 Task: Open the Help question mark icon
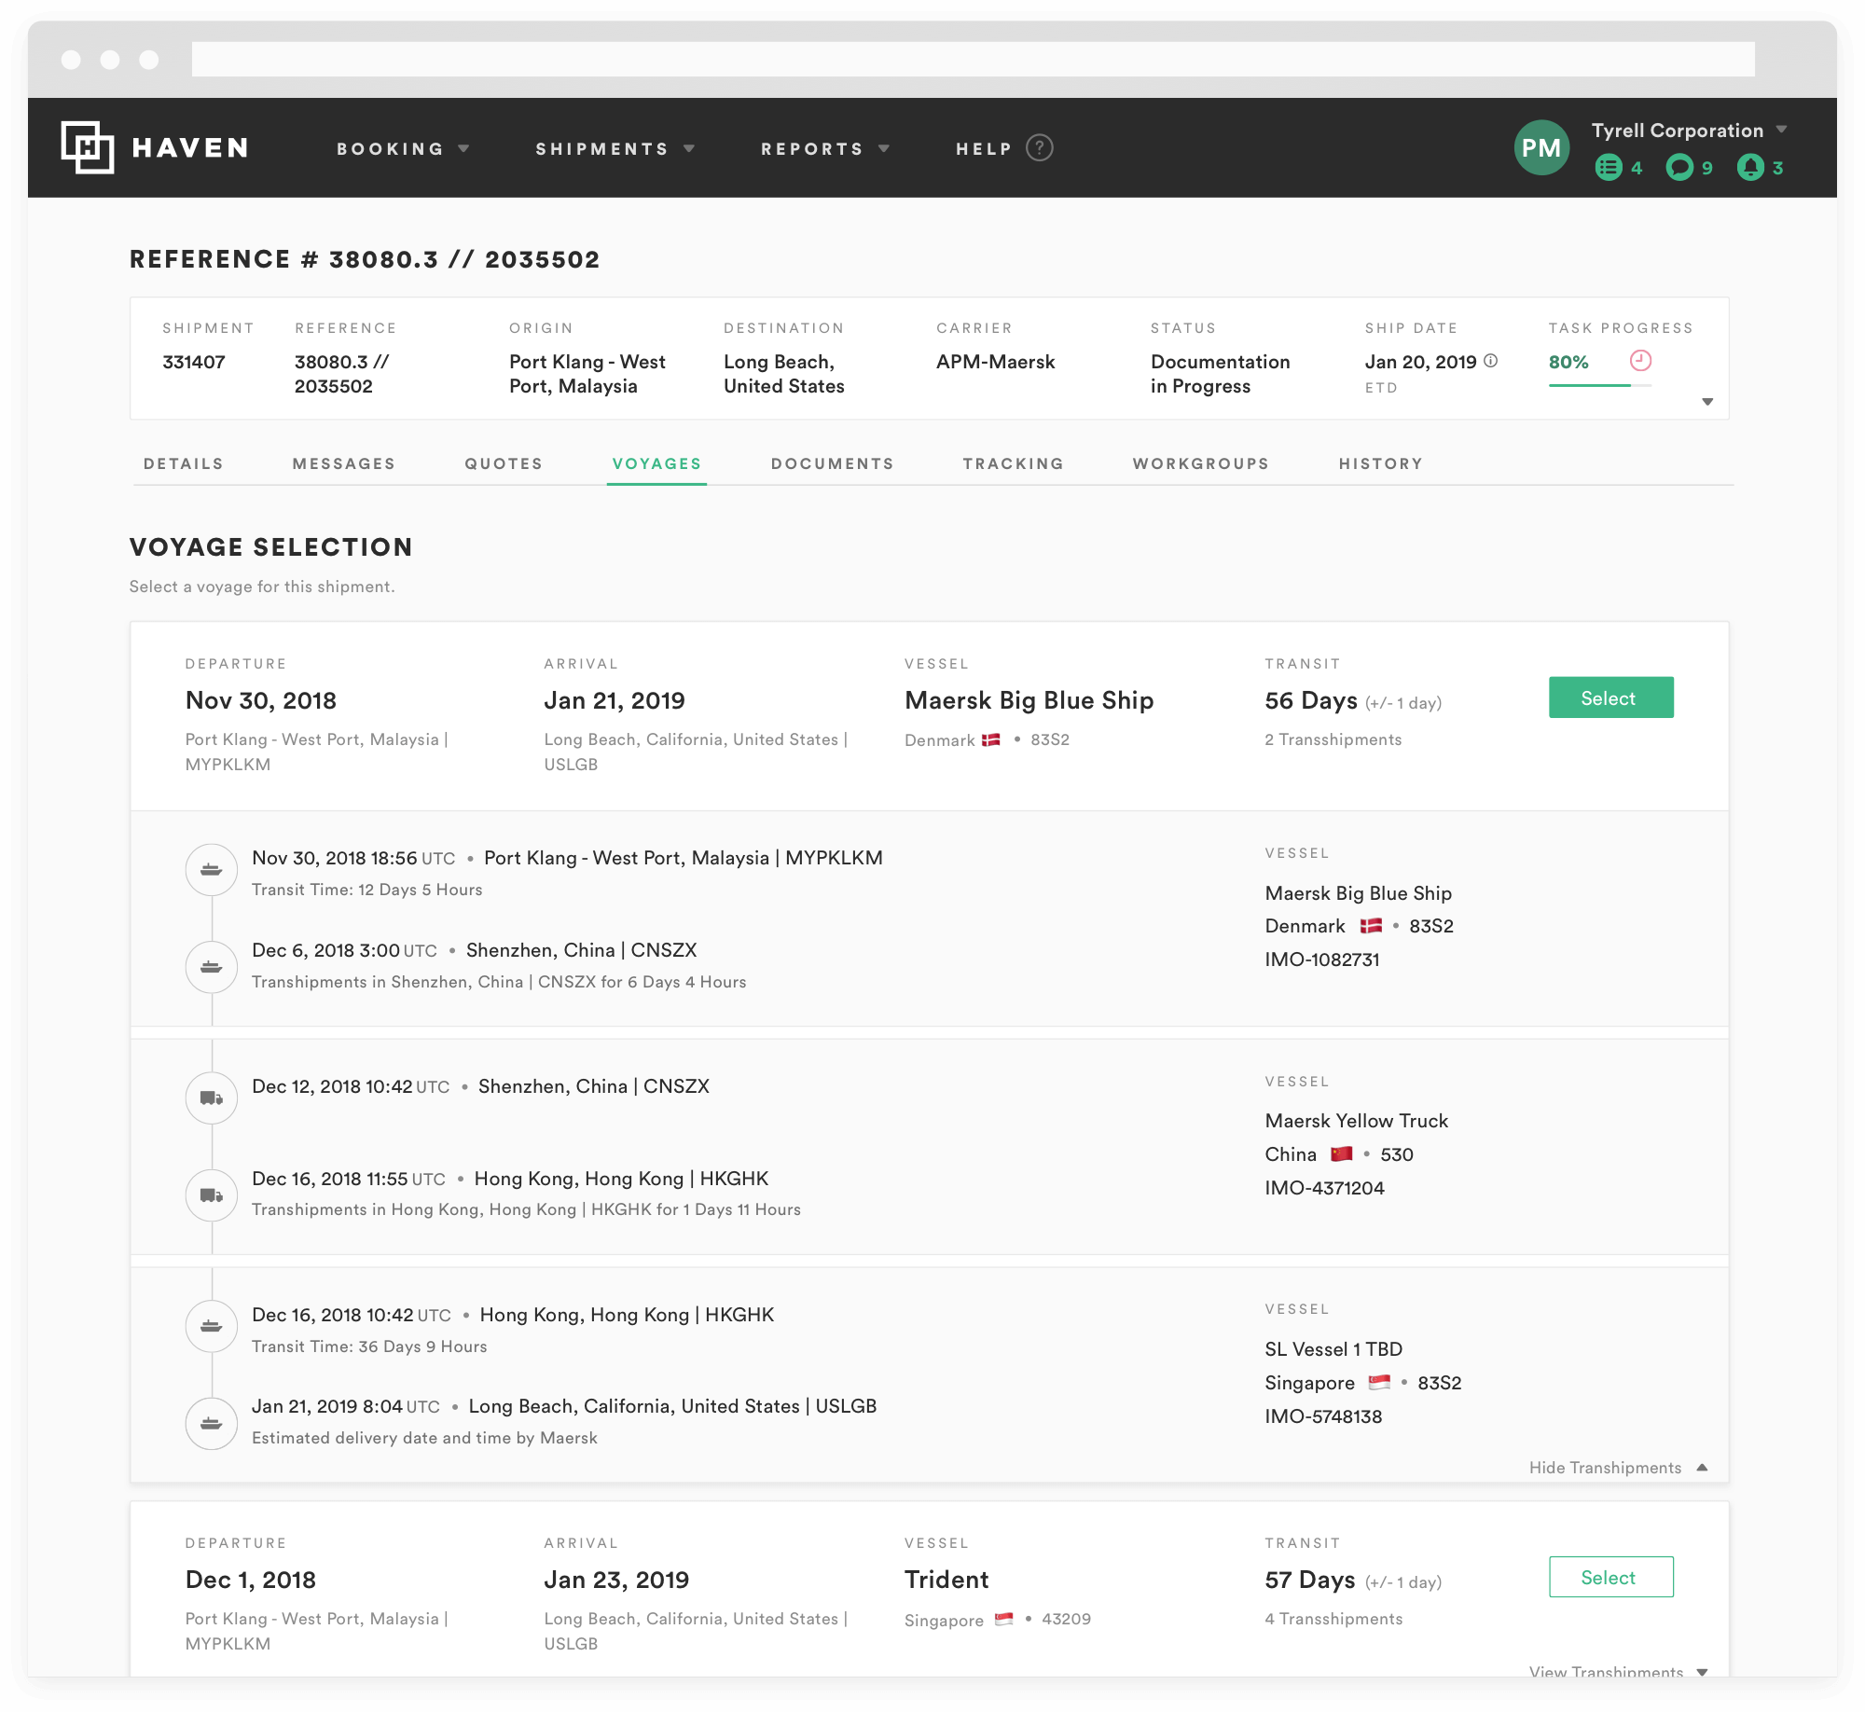pos(1040,148)
